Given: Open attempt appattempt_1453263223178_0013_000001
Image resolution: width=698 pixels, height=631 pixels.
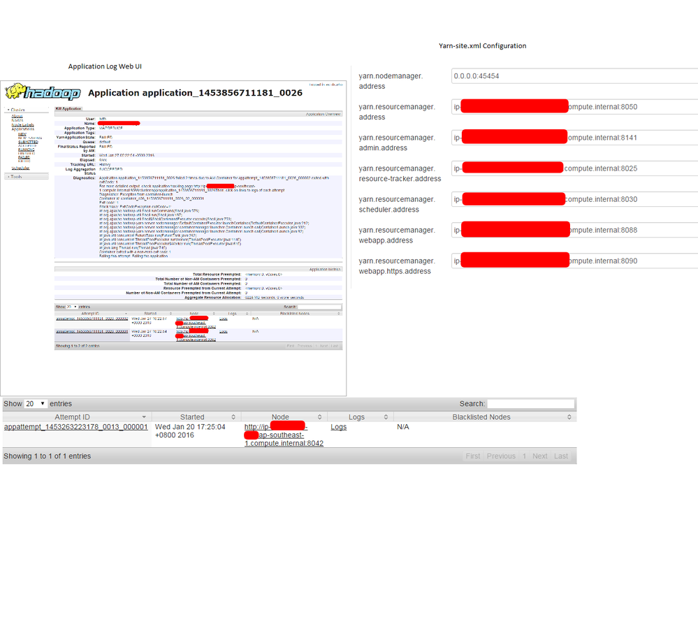Looking at the screenshot, I should (77, 426).
